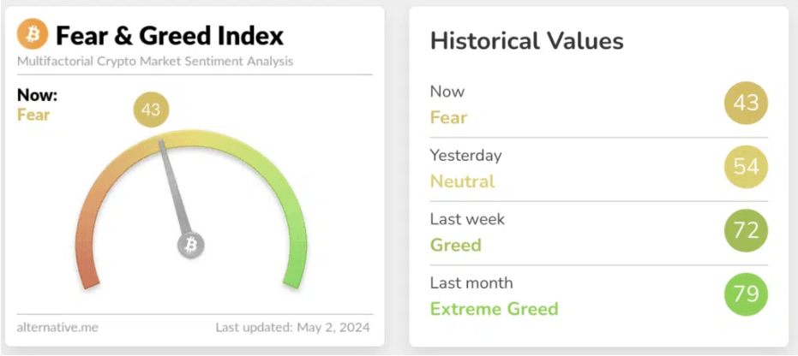Click the Fear & Greed Index title
Image resolution: width=798 pixels, height=356 pixels.
tap(170, 36)
